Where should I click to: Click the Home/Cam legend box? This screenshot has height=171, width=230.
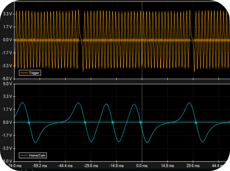tap(33, 155)
